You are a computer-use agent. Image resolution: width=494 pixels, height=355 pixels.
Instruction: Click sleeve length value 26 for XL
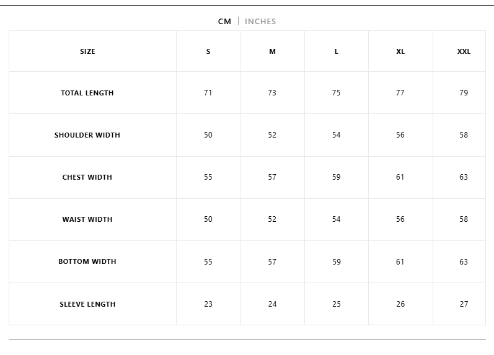click(400, 304)
